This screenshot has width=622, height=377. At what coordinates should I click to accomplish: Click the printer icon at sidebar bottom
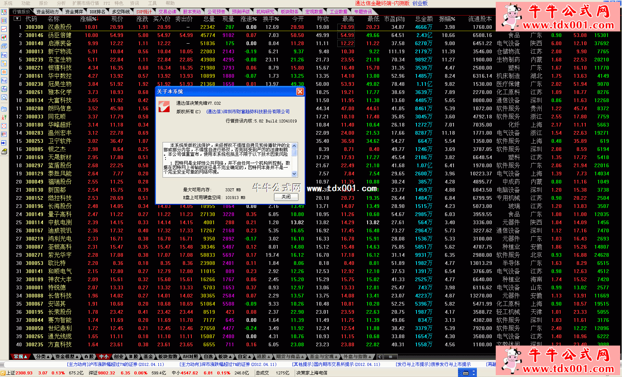(x=4, y=151)
